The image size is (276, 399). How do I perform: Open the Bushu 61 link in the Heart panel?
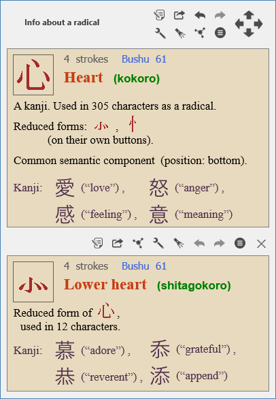tap(144, 59)
